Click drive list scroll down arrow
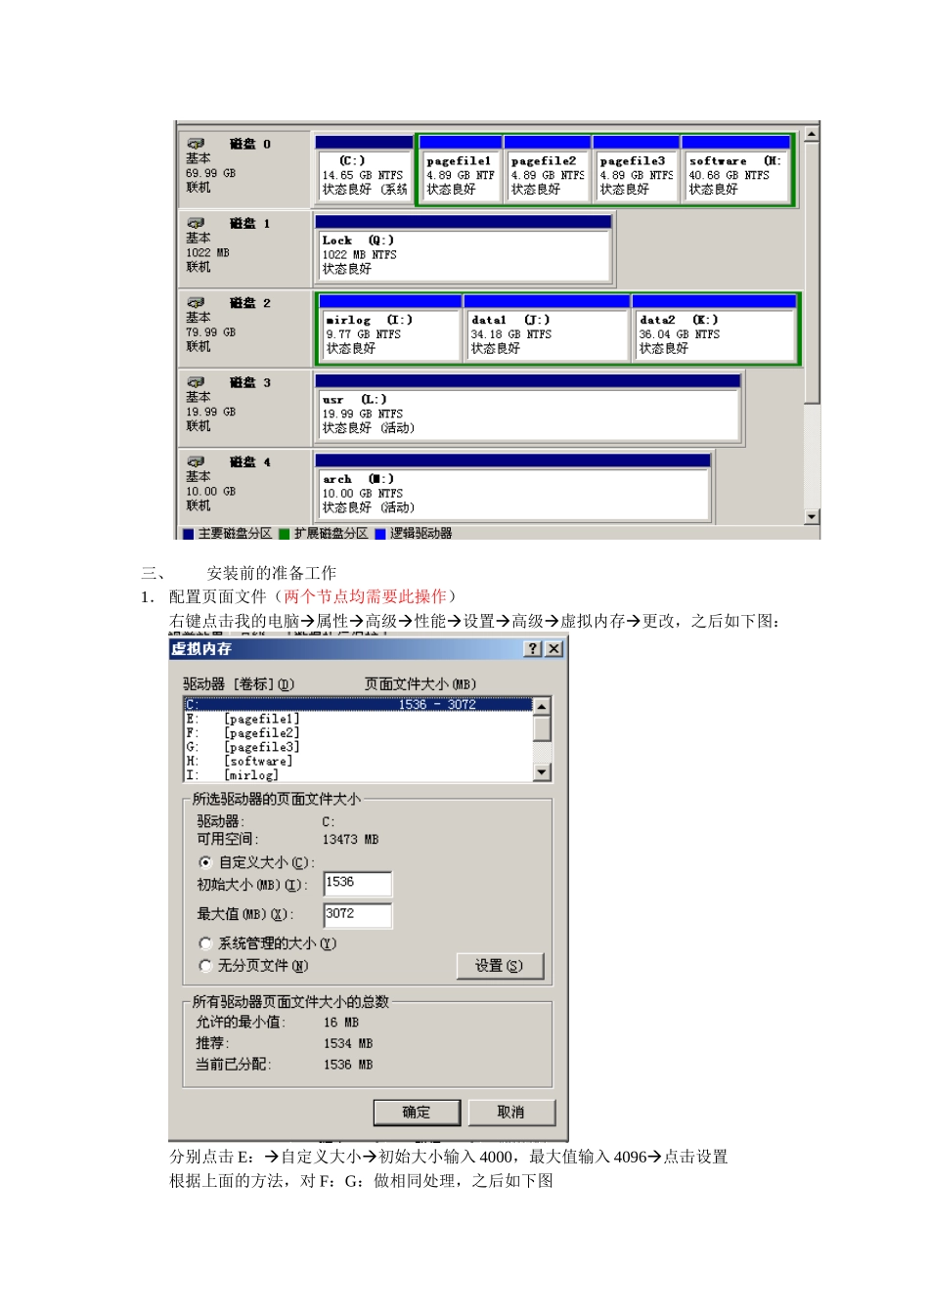Screen dimensions: 929x1314 click(543, 772)
